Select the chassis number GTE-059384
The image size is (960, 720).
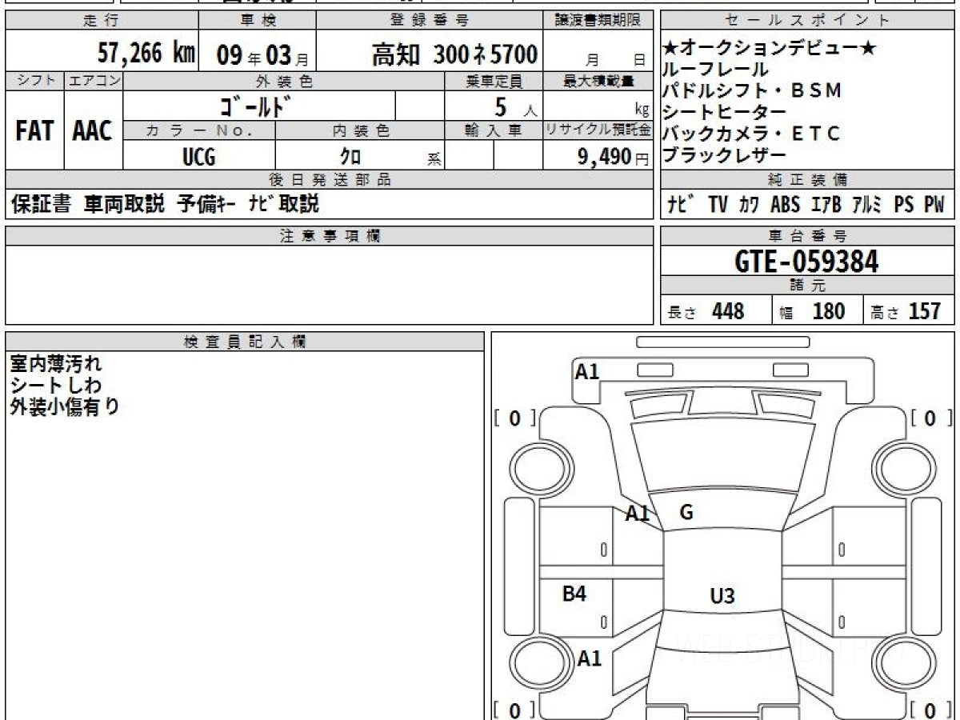pyautogui.click(x=806, y=261)
